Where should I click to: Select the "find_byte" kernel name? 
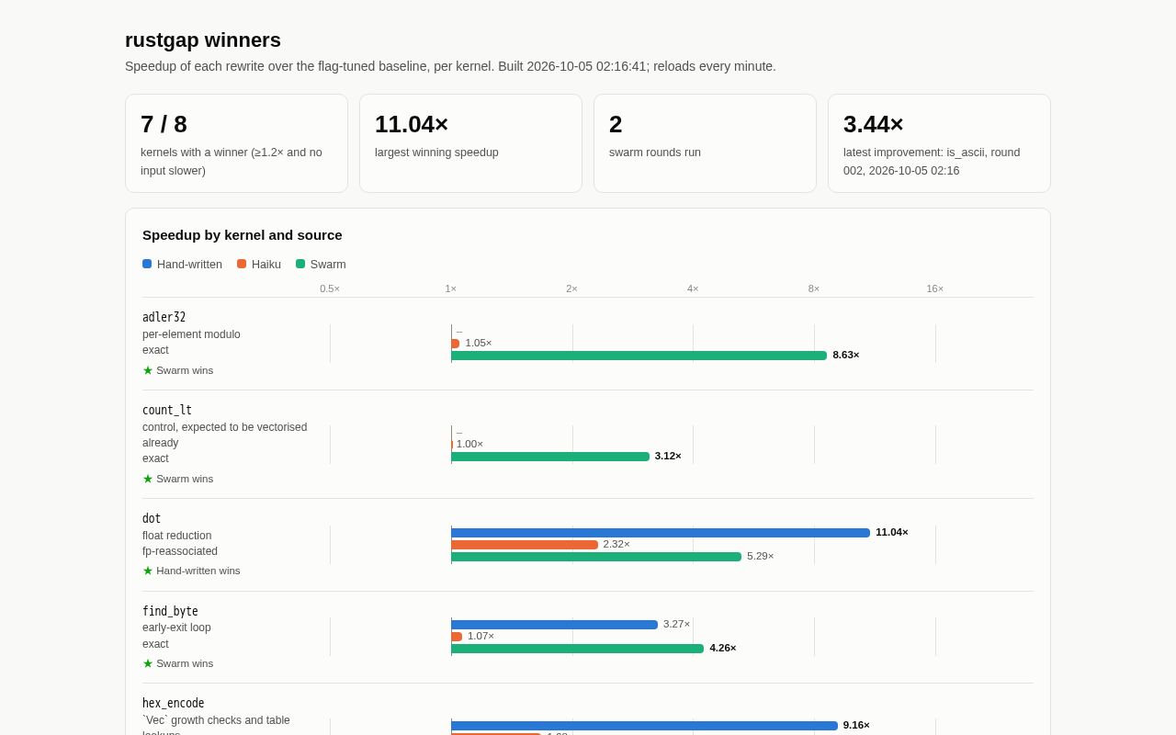[170, 612]
